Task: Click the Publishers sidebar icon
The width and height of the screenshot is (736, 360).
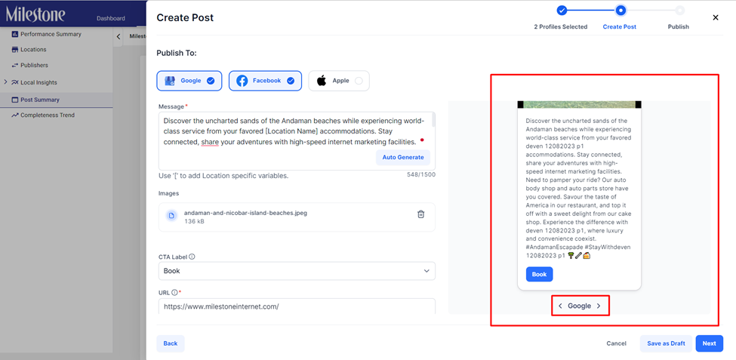Action: pyautogui.click(x=14, y=65)
